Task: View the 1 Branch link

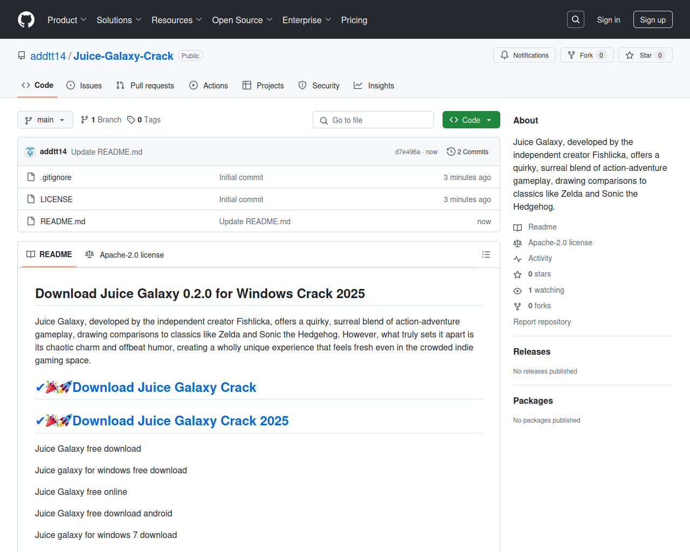Action: pyautogui.click(x=101, y=120)
